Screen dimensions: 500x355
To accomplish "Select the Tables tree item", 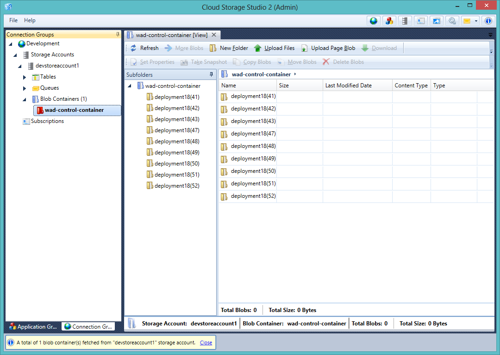I will pos(48,77).
